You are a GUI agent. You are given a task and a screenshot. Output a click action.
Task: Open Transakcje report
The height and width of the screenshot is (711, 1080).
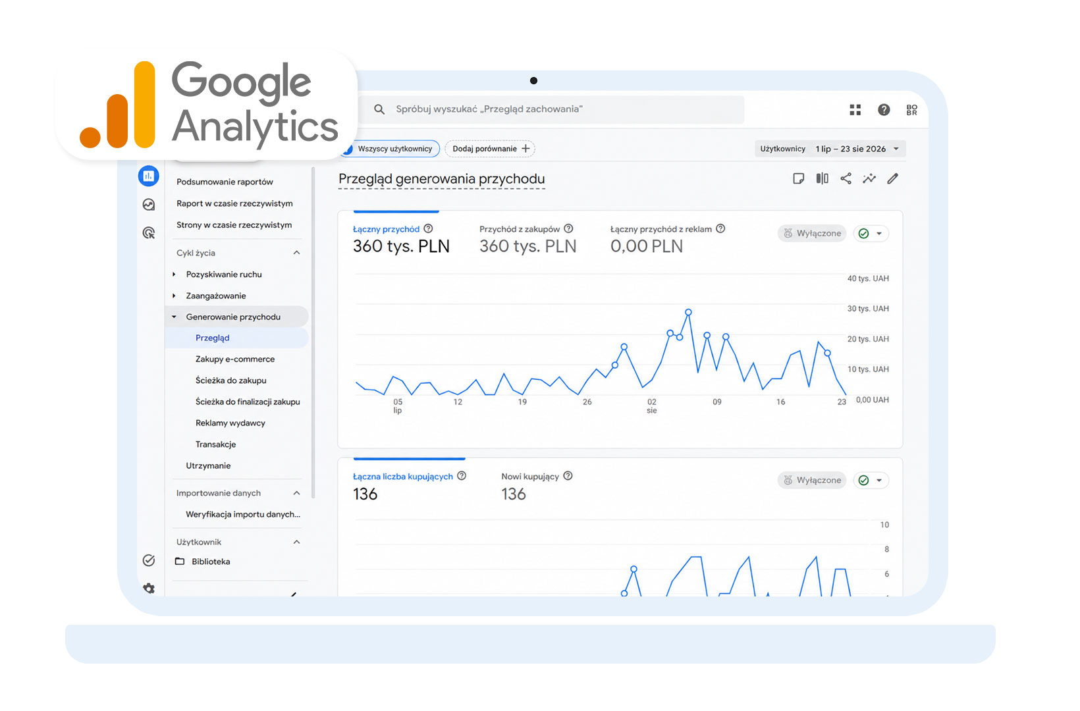(215, 444)
